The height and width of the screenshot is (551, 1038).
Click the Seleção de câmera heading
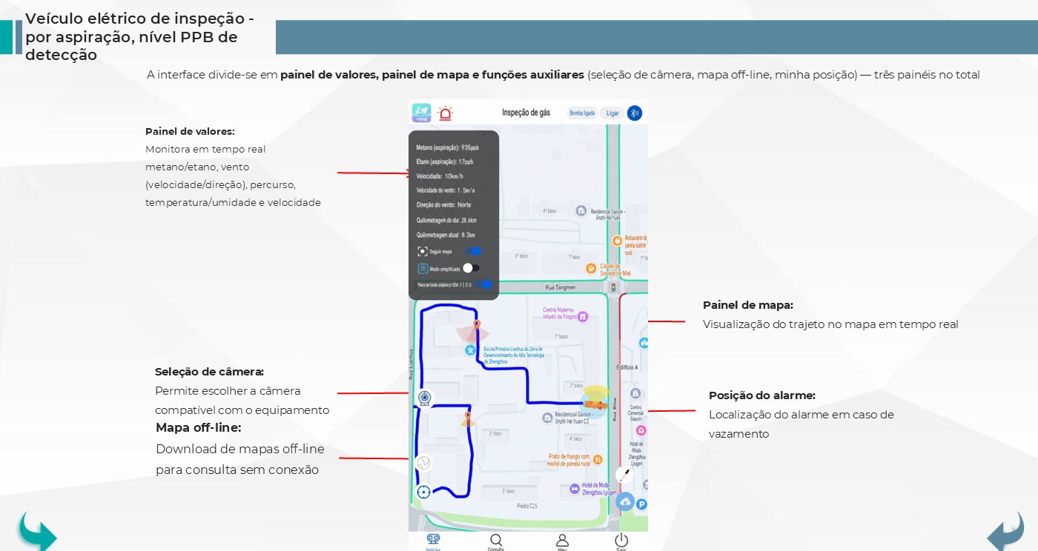click(209, 372)
